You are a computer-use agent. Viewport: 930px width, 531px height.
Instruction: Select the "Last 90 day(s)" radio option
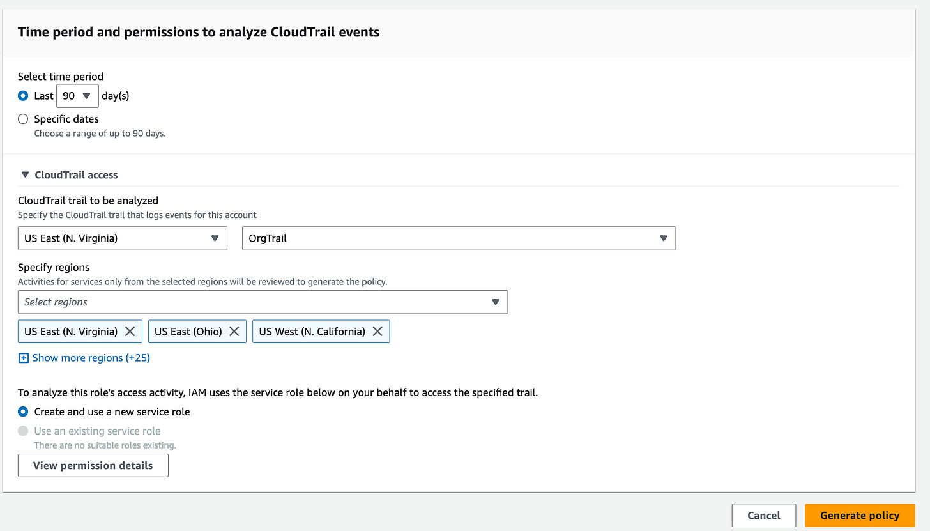click(23, 96)
